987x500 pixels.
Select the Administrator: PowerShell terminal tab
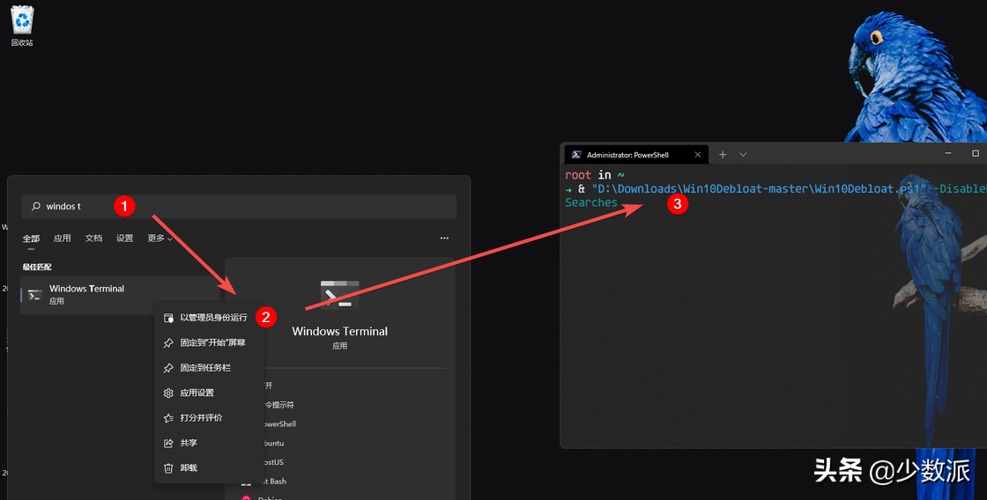636,155
